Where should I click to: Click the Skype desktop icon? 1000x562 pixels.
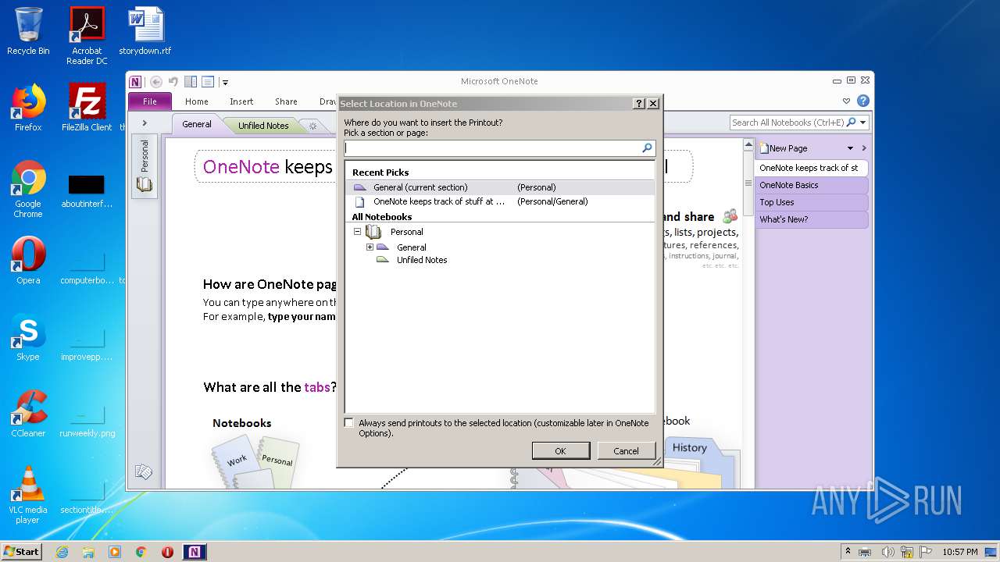(x=28, y=337)
